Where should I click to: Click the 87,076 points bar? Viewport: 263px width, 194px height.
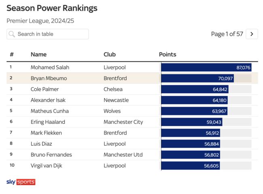click(x=206, y=67)
